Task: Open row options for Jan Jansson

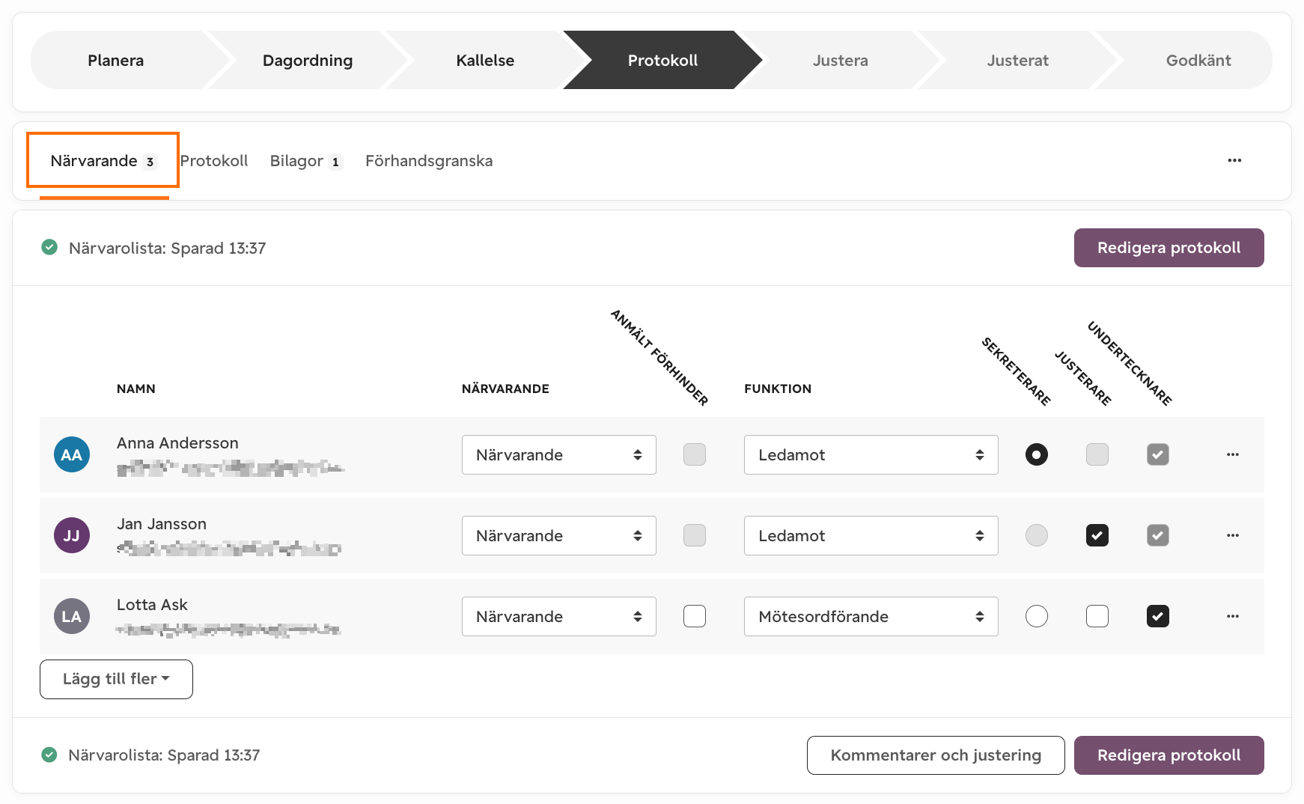Action: tap(1233, 535)
